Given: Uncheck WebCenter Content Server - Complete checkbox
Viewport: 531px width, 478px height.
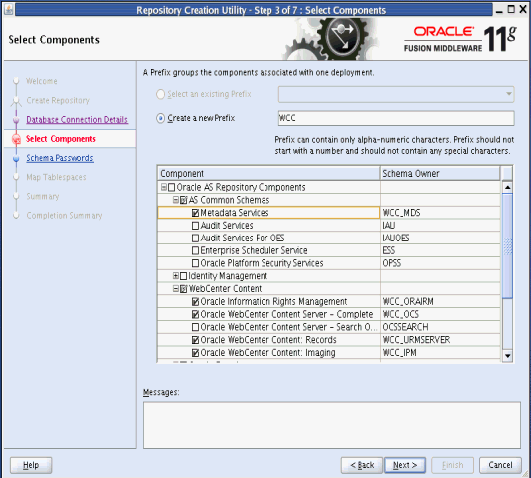Looking at the screenshot, I should point(195,314).
